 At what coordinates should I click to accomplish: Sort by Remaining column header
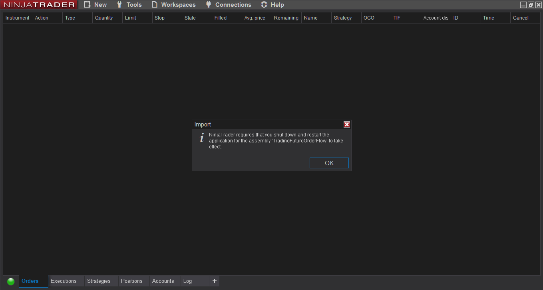click(286, 18)
